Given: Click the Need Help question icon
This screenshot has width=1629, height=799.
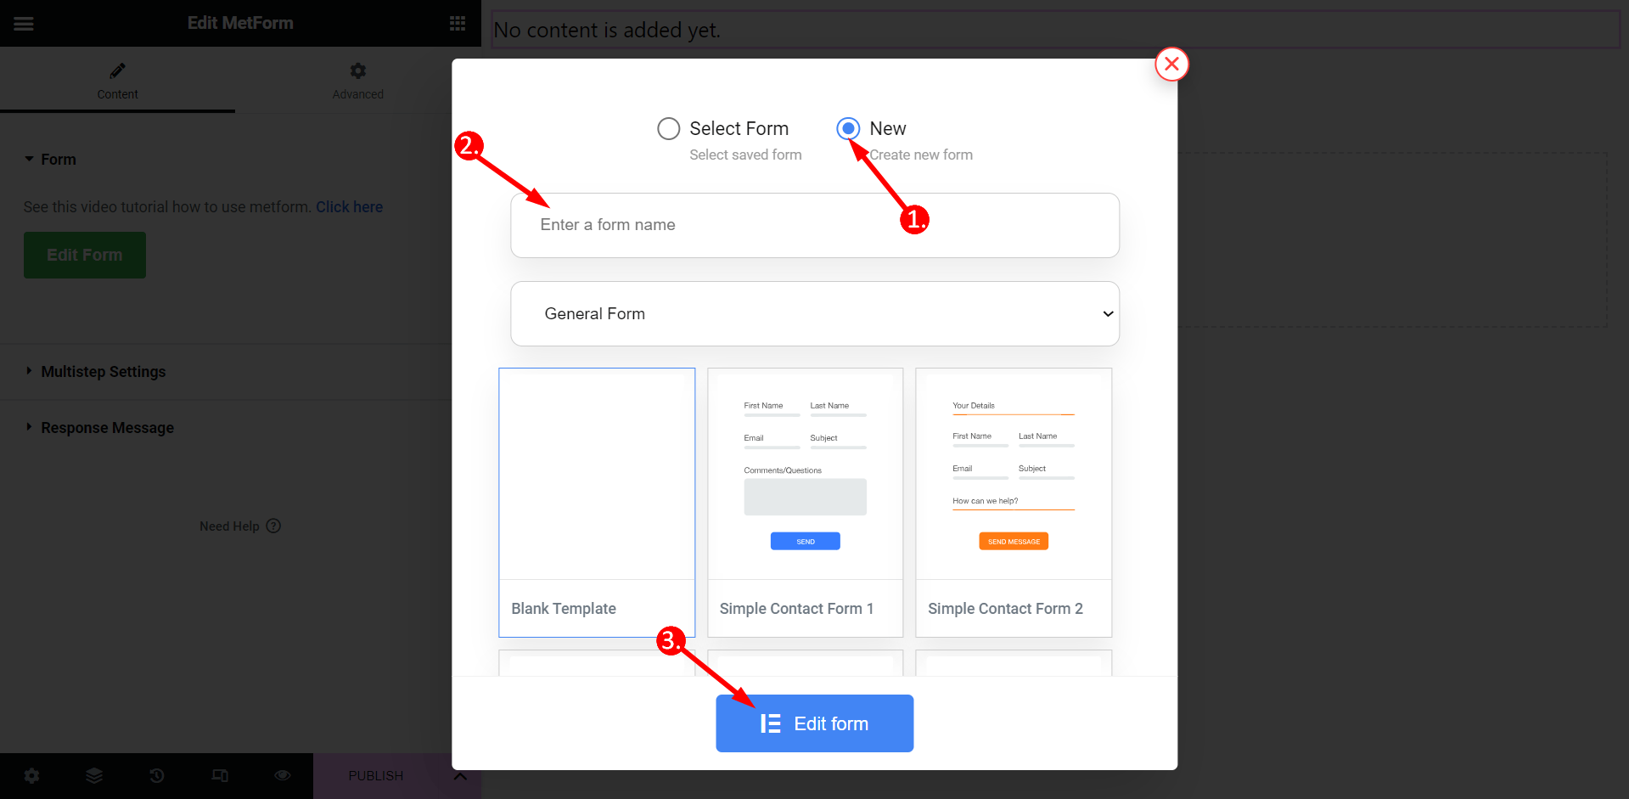Looking at the screenshot, I should (x=273, y=526).
